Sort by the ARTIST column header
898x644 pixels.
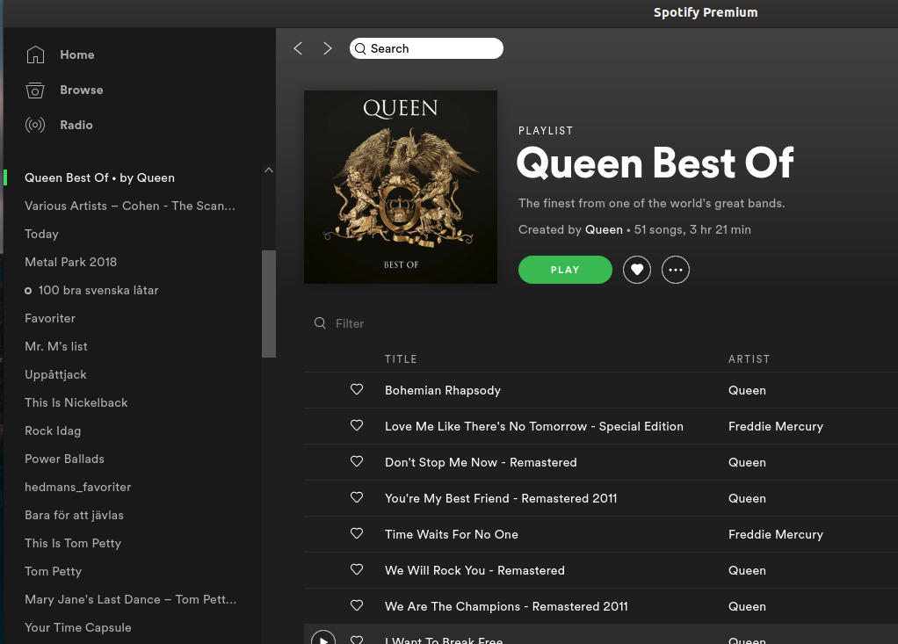750,359
